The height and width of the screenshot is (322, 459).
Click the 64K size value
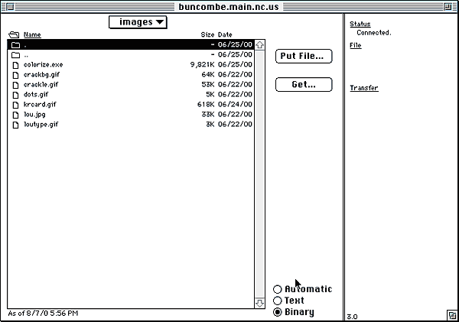pyautogui.click(x=208, y=75)
